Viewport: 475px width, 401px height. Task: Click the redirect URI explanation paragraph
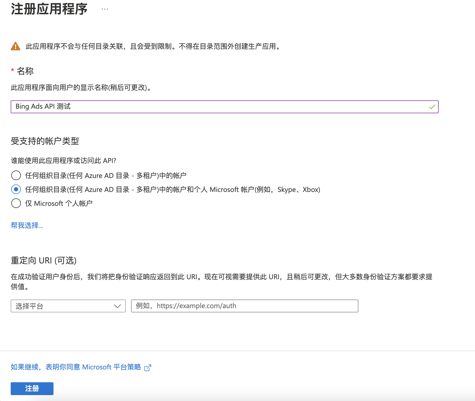point(221,282)
